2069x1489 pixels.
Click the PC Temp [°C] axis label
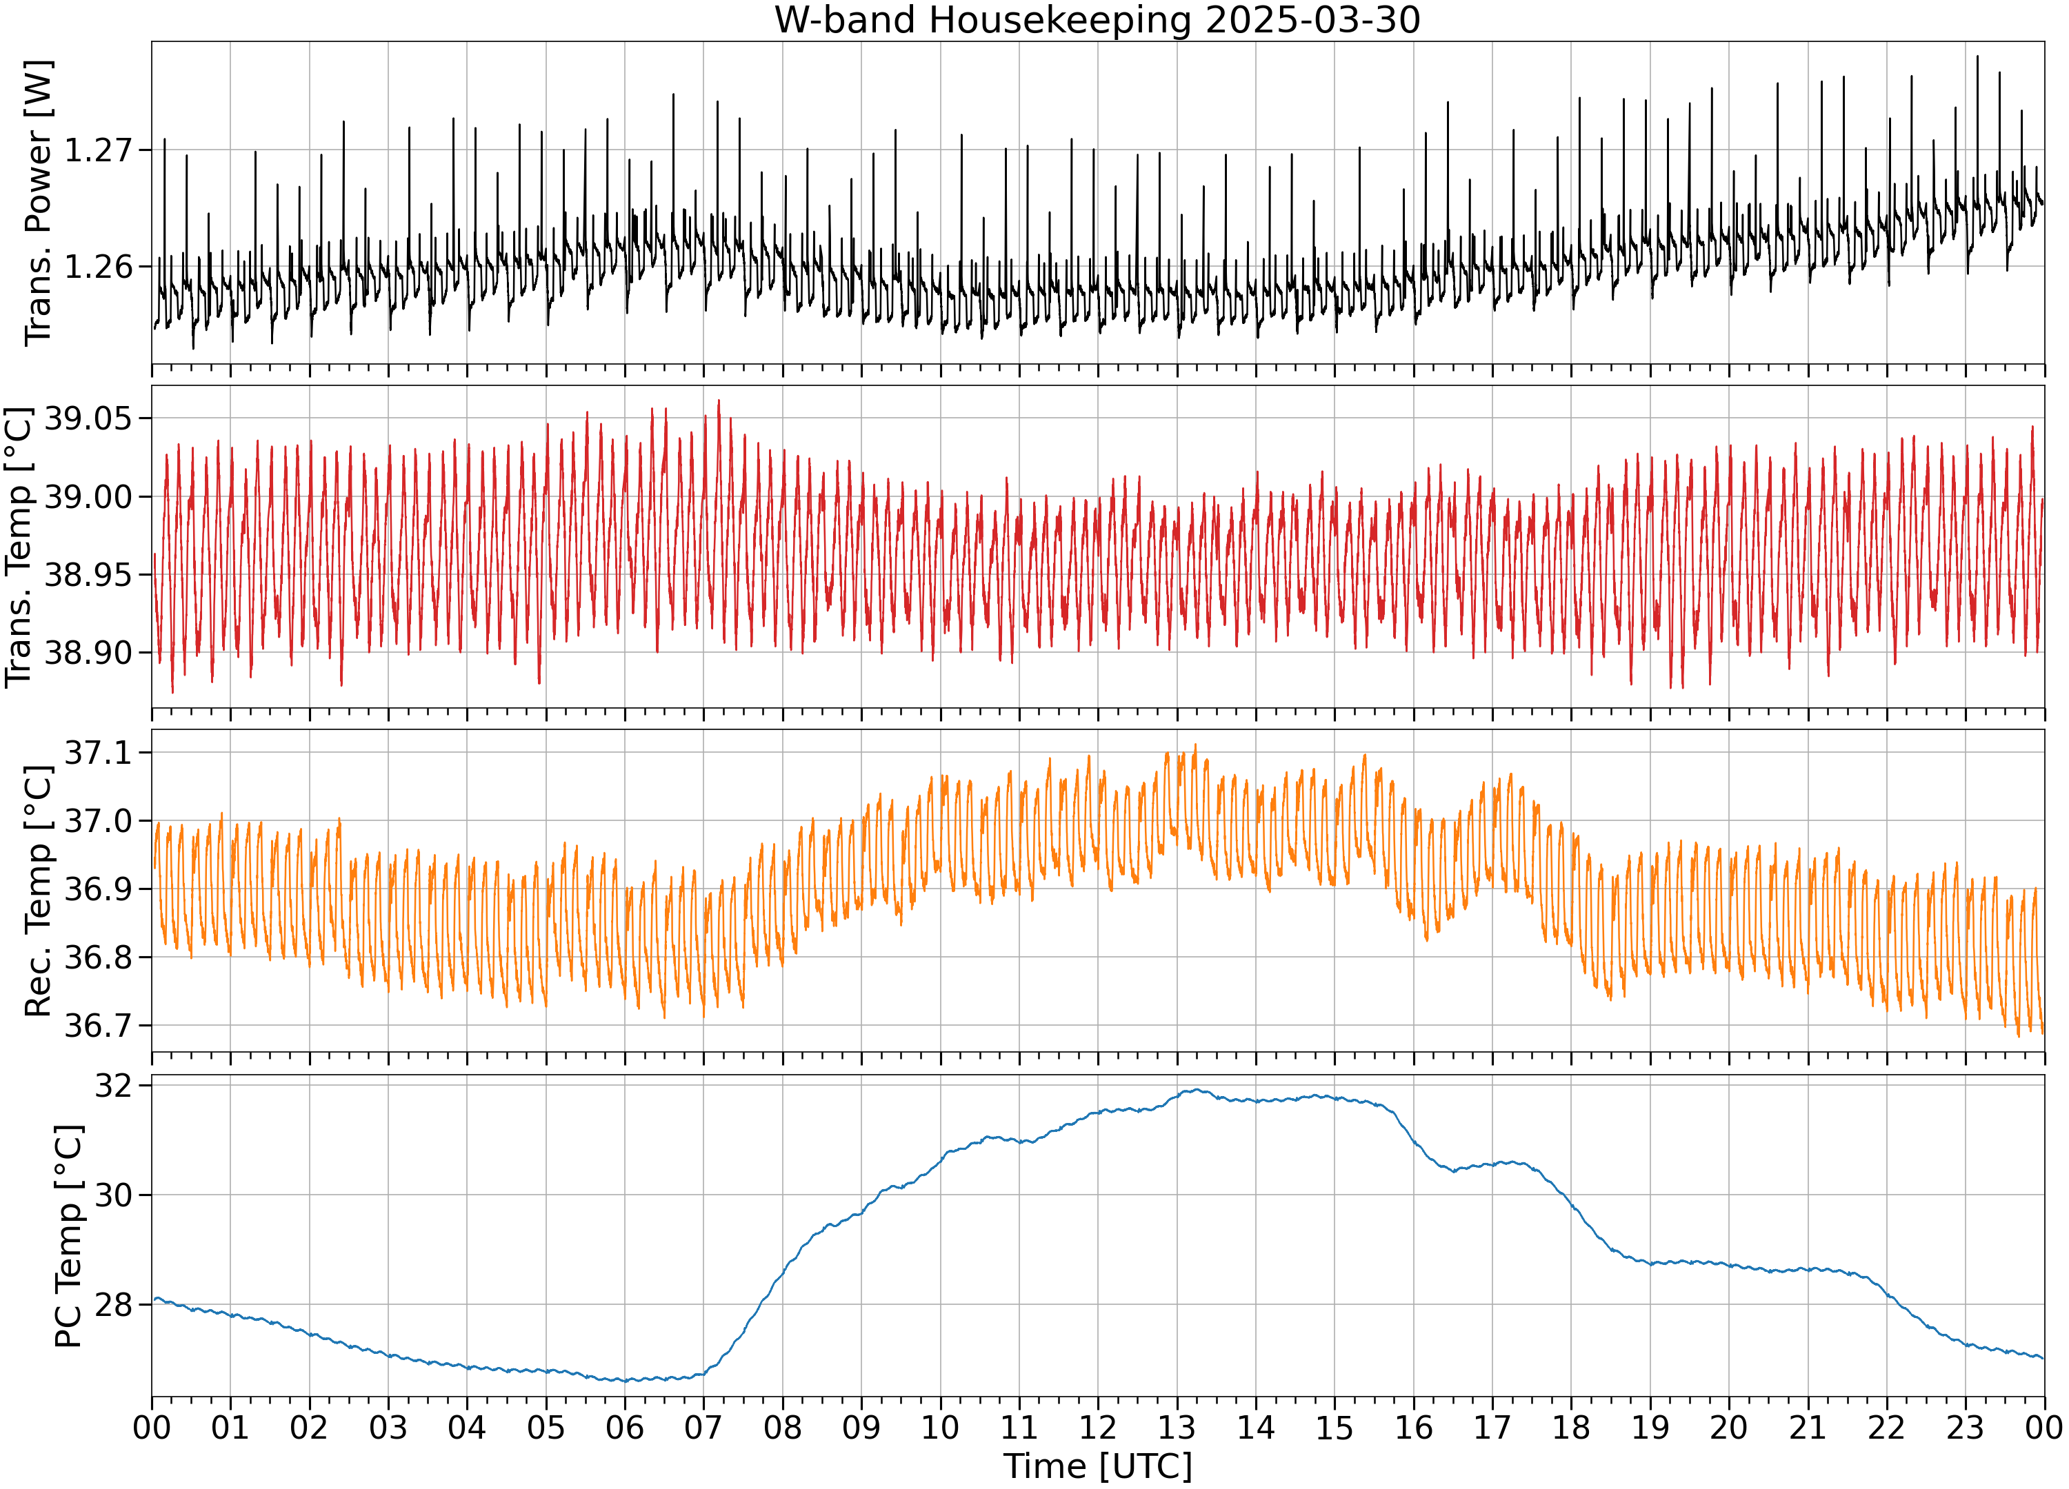70,1237
